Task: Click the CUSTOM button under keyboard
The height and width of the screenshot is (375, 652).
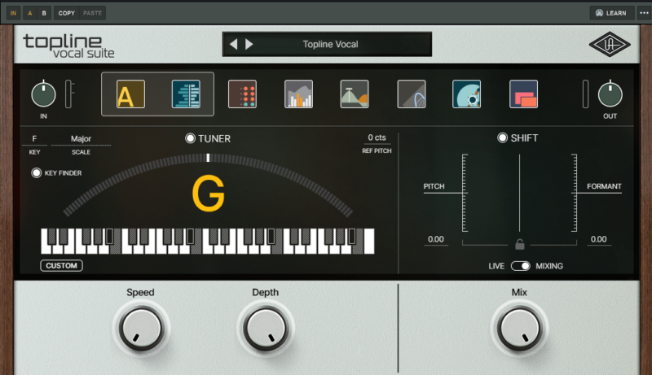Action: [61, 265]
